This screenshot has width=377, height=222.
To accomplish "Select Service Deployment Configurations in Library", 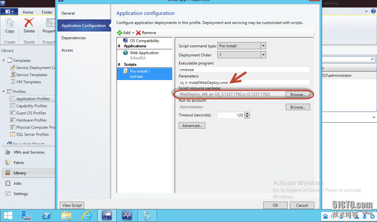I will point(33,68).
